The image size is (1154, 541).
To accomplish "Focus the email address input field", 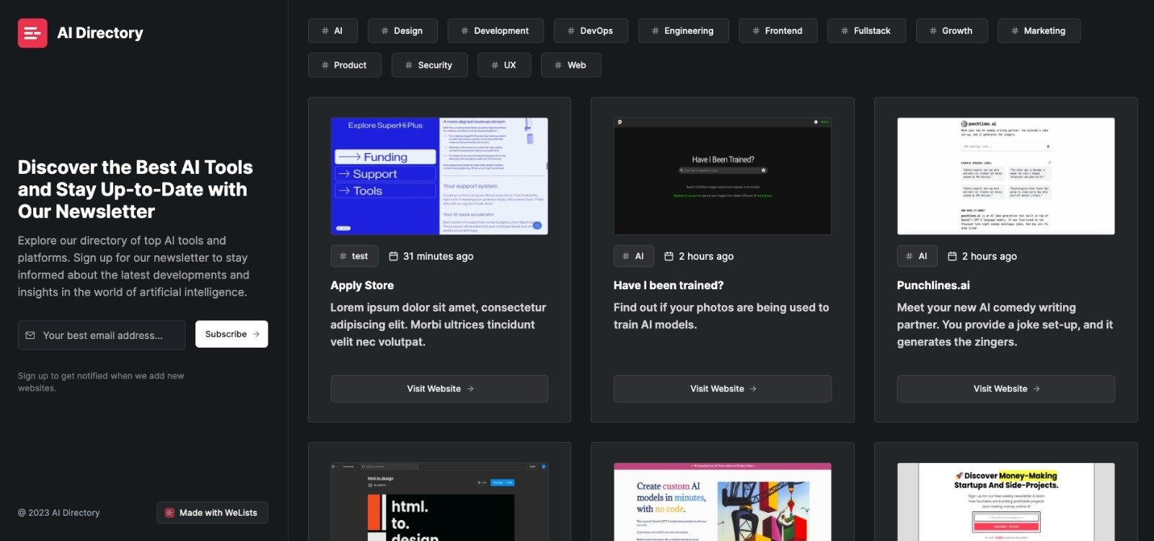I will pyautogui.click(x=102, y=335).
